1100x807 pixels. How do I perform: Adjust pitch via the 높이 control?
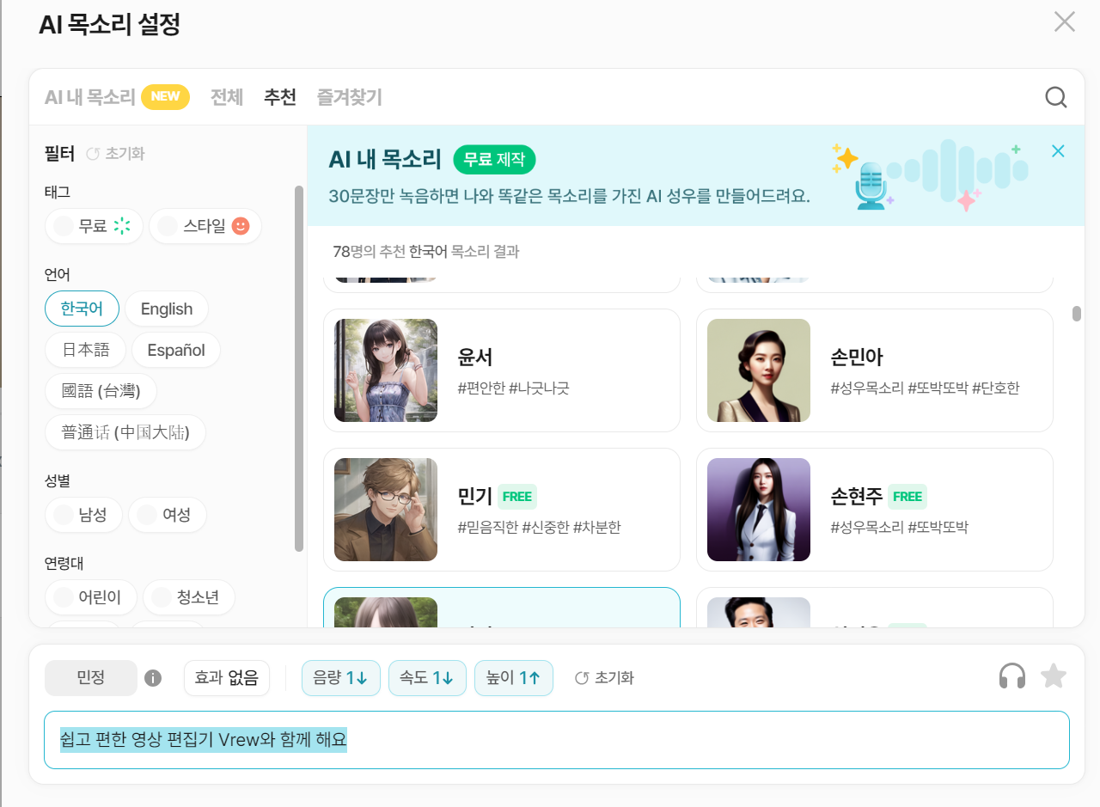point(513,677)
